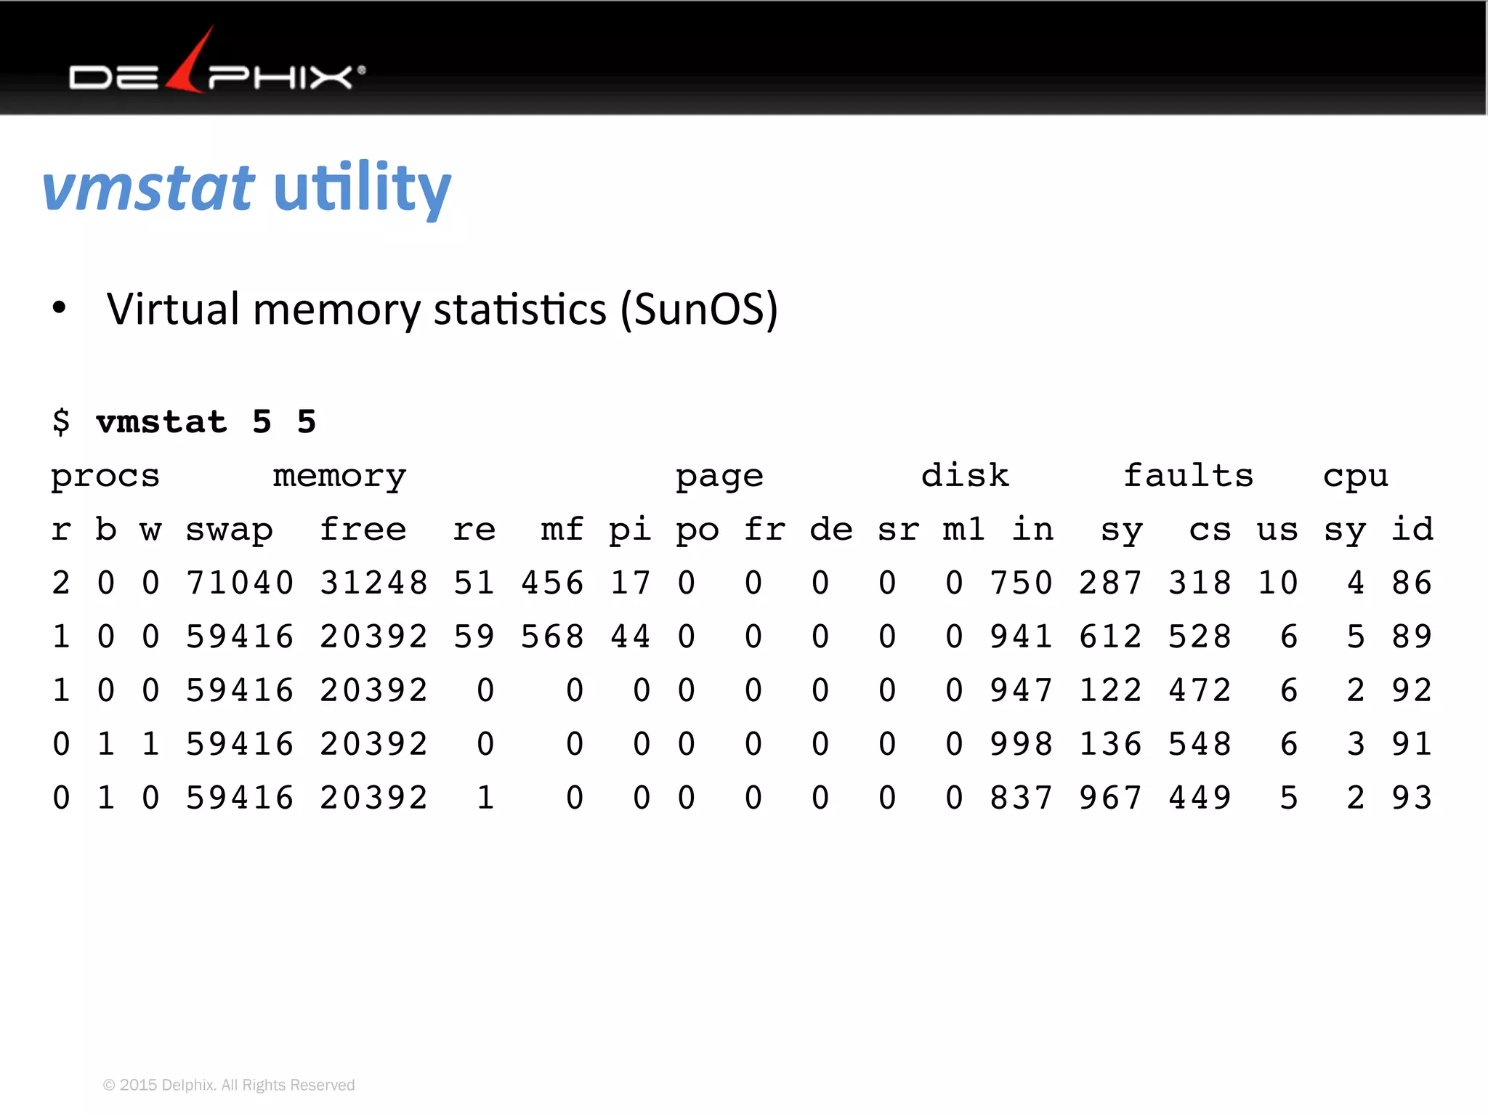This screenshot has height=1116, width=1488.
Task: Click the 'memory' header group label
Action: point(339,477)
